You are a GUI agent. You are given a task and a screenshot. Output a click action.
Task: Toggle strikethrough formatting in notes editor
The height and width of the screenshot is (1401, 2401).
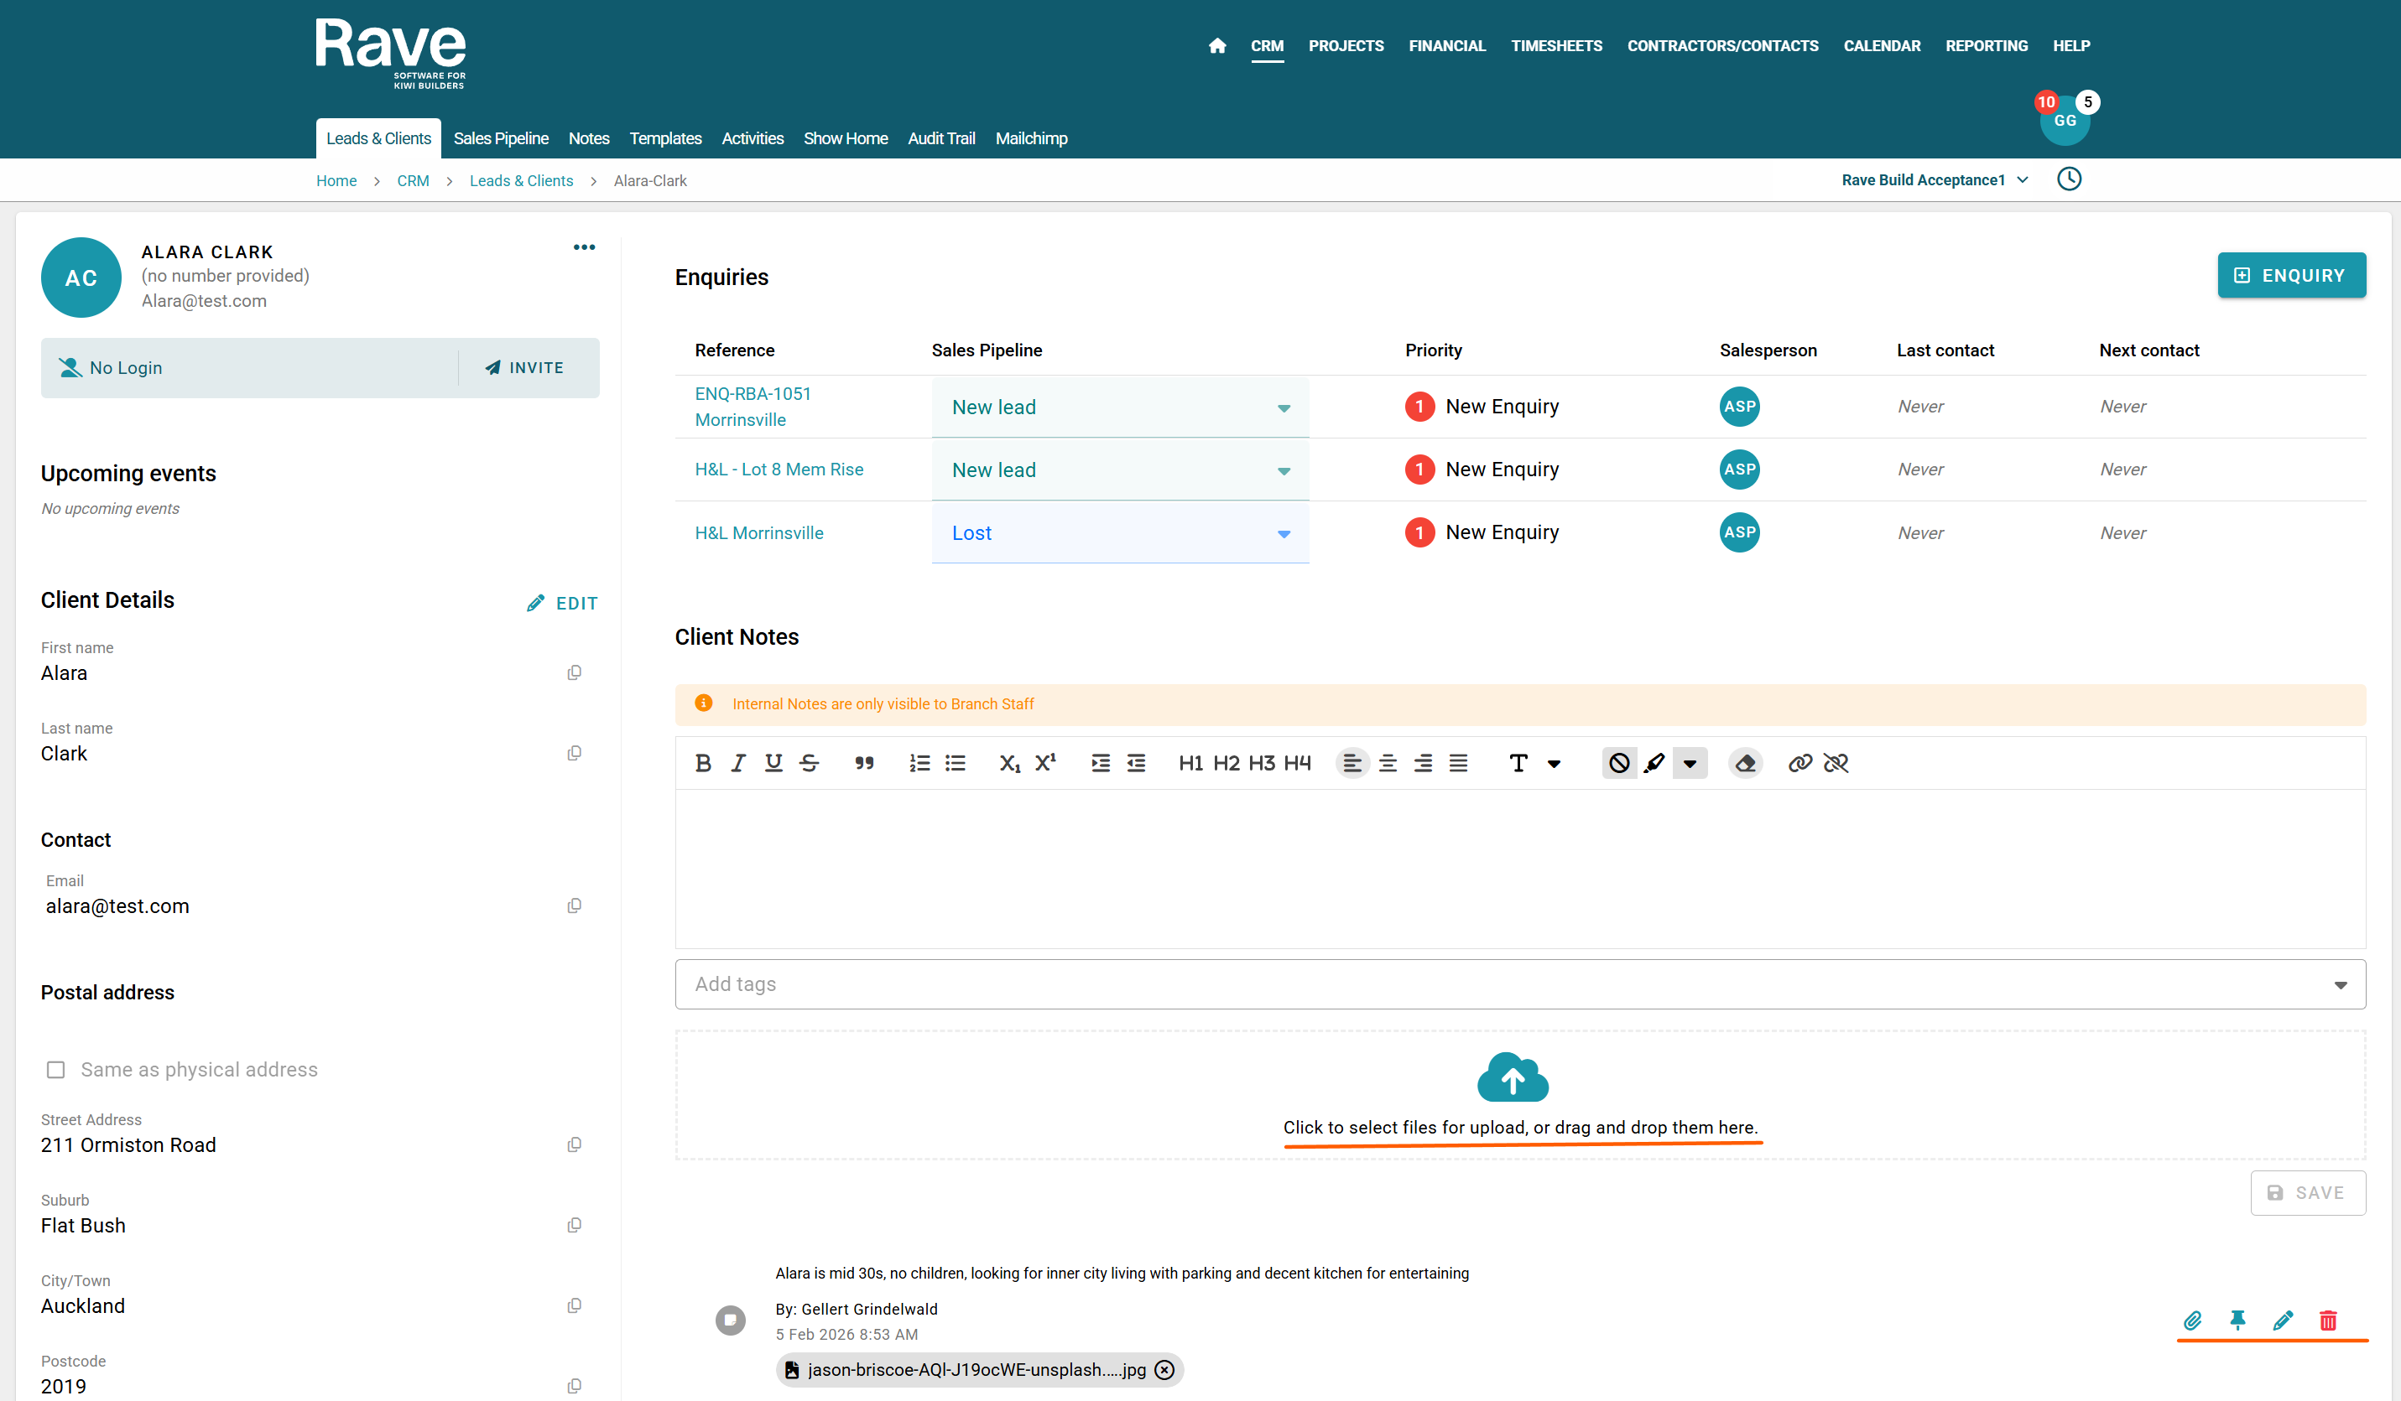[809, 763]
